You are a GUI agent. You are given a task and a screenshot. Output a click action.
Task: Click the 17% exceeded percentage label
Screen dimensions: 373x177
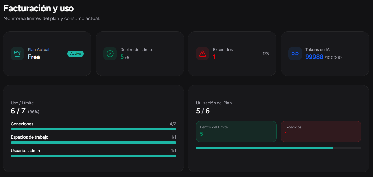(x=266, y=53)
